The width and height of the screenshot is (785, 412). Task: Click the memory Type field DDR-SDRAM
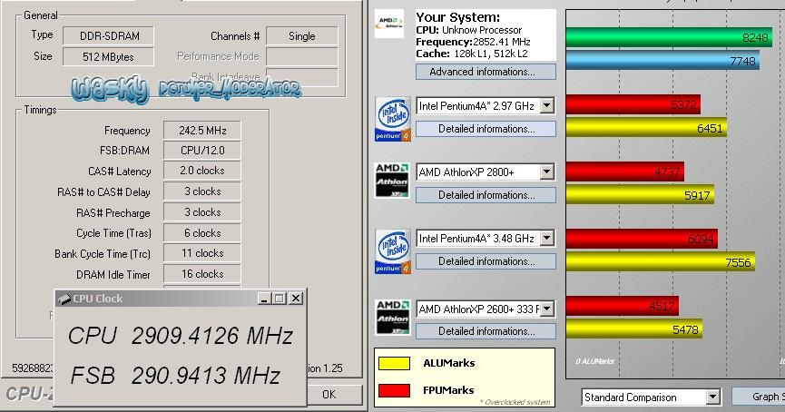pyautogui.click(x=108, y=35)
